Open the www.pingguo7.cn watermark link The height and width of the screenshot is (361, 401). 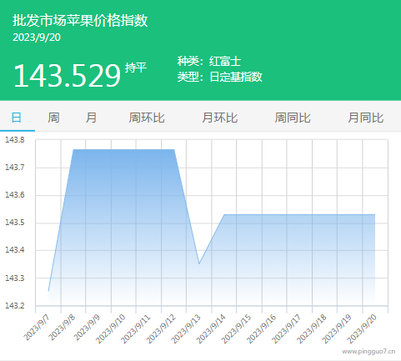click(368, 352)
